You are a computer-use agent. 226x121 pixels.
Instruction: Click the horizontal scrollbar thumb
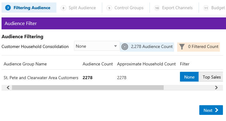(x=88, y=88)
